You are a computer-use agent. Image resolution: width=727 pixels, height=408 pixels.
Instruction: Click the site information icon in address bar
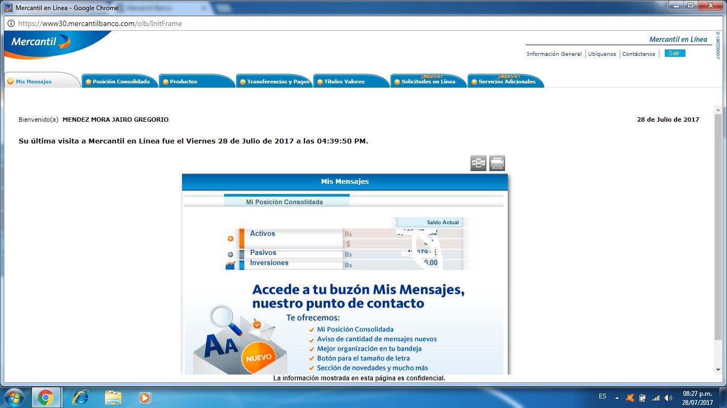(x=11, y=23)
